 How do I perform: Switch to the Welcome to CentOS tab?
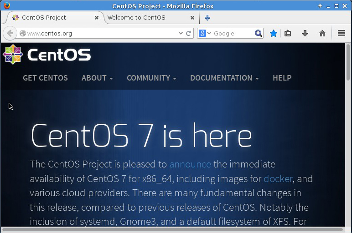[x=136, y=18]
